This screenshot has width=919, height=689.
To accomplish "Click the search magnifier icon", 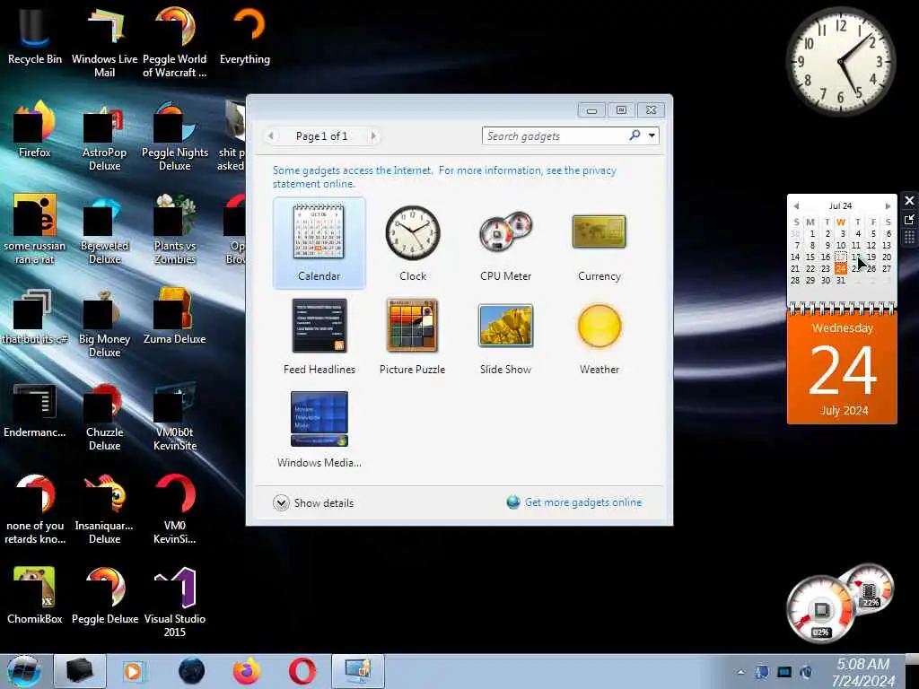I will tap(635, 135).
